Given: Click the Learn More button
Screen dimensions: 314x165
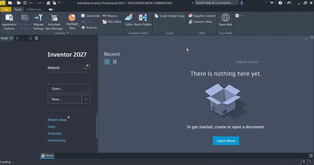Looking at the screenshot, I should (226, 141).
